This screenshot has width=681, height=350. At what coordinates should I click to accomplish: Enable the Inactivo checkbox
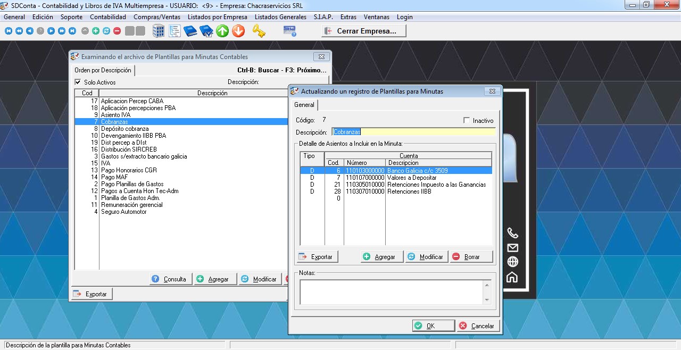click(x=467, y=121)
